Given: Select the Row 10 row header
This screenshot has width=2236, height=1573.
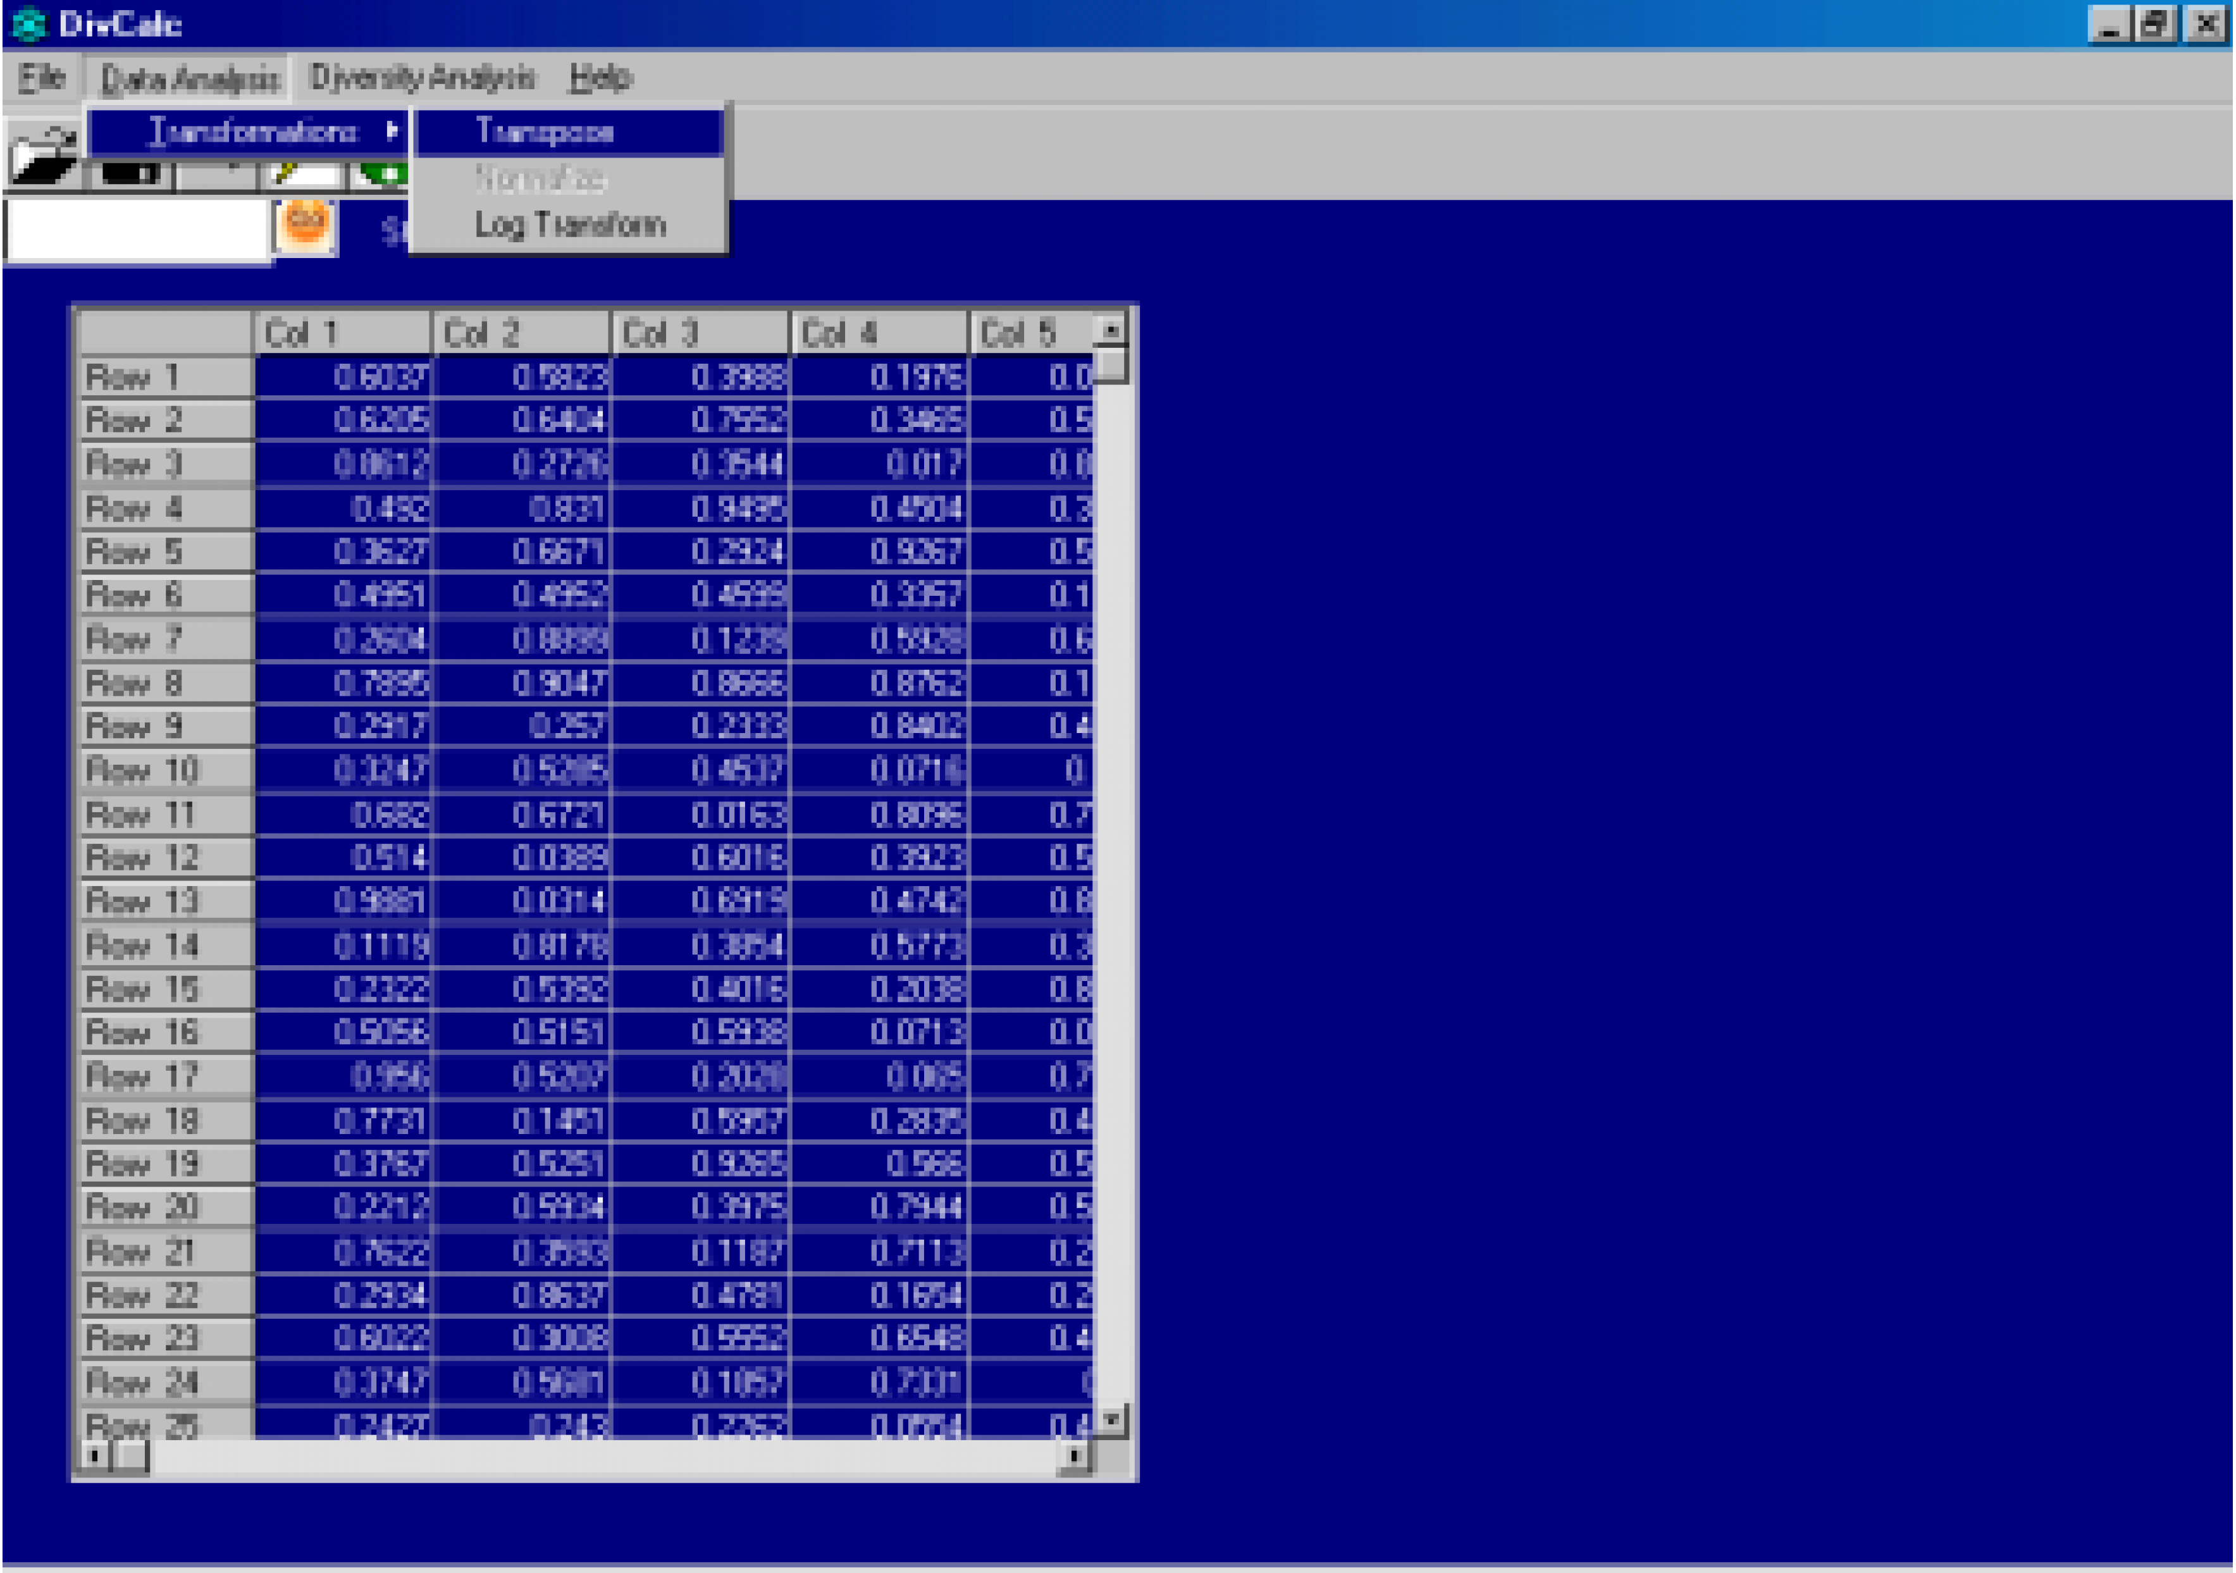Looking at the screenshot, I should [x=164, y=770].
